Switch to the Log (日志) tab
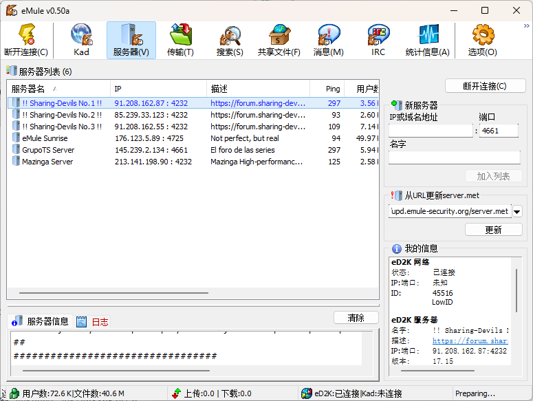 (93, 321)
